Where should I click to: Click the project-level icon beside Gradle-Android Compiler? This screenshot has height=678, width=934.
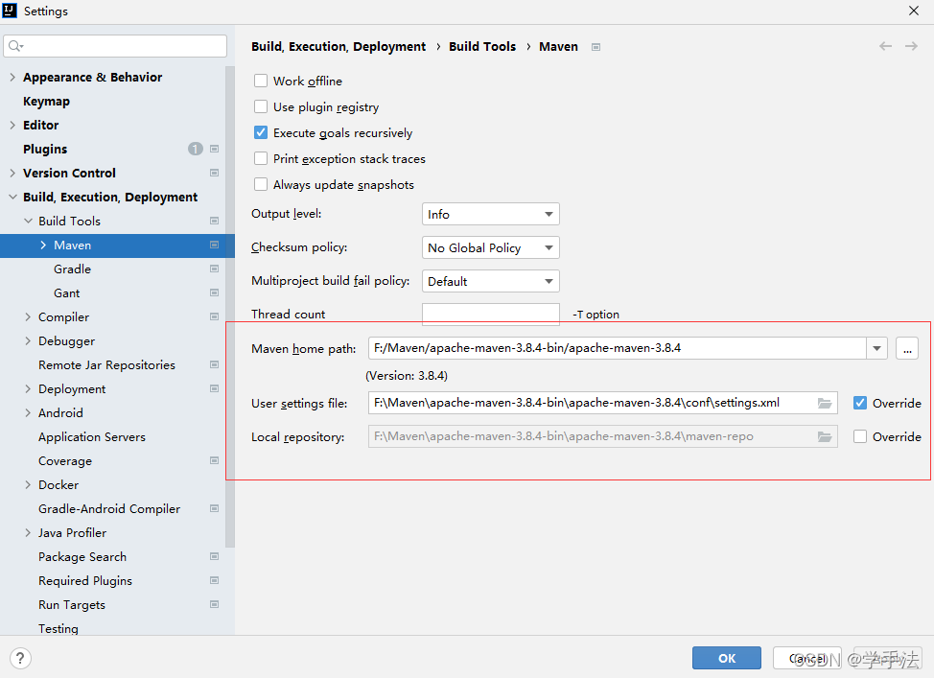(215, 508)
